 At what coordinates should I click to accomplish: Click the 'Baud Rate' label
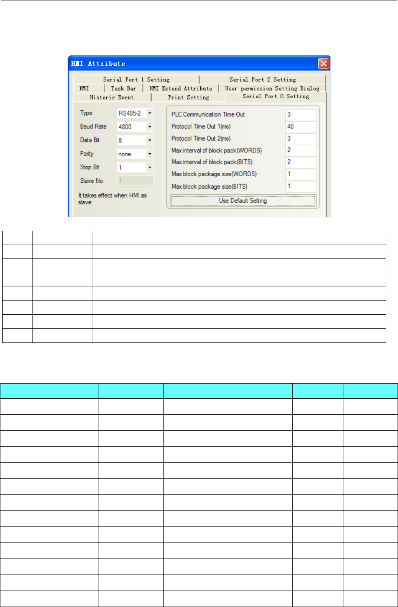point(93,126)
